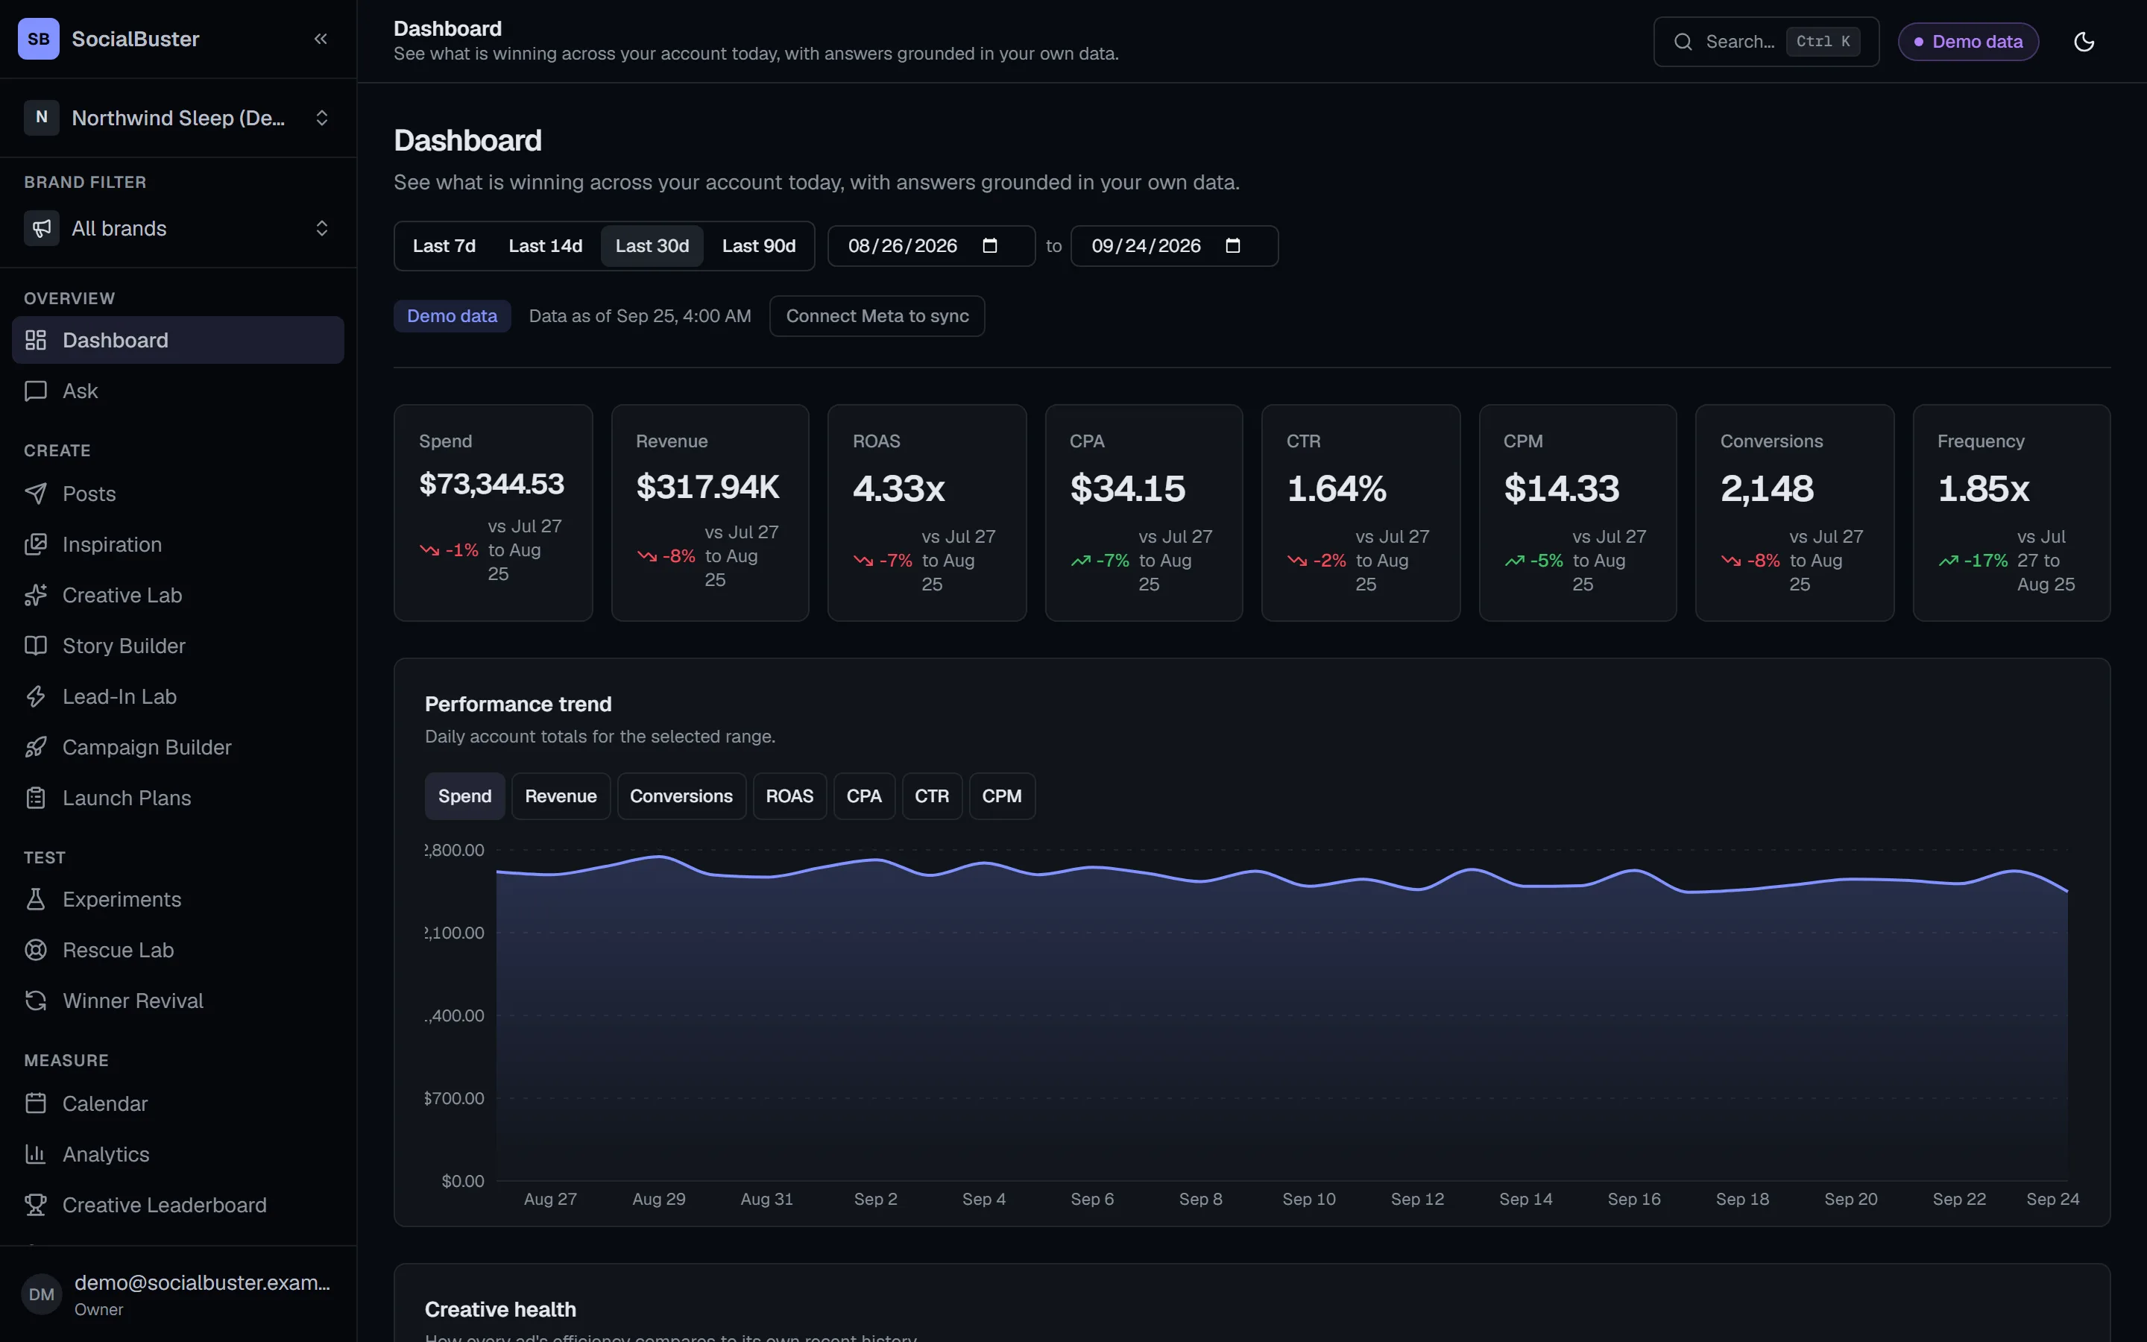2147x1342 pixels.
Task: Open the Campaign Builder page
Action: pos(178,747)
